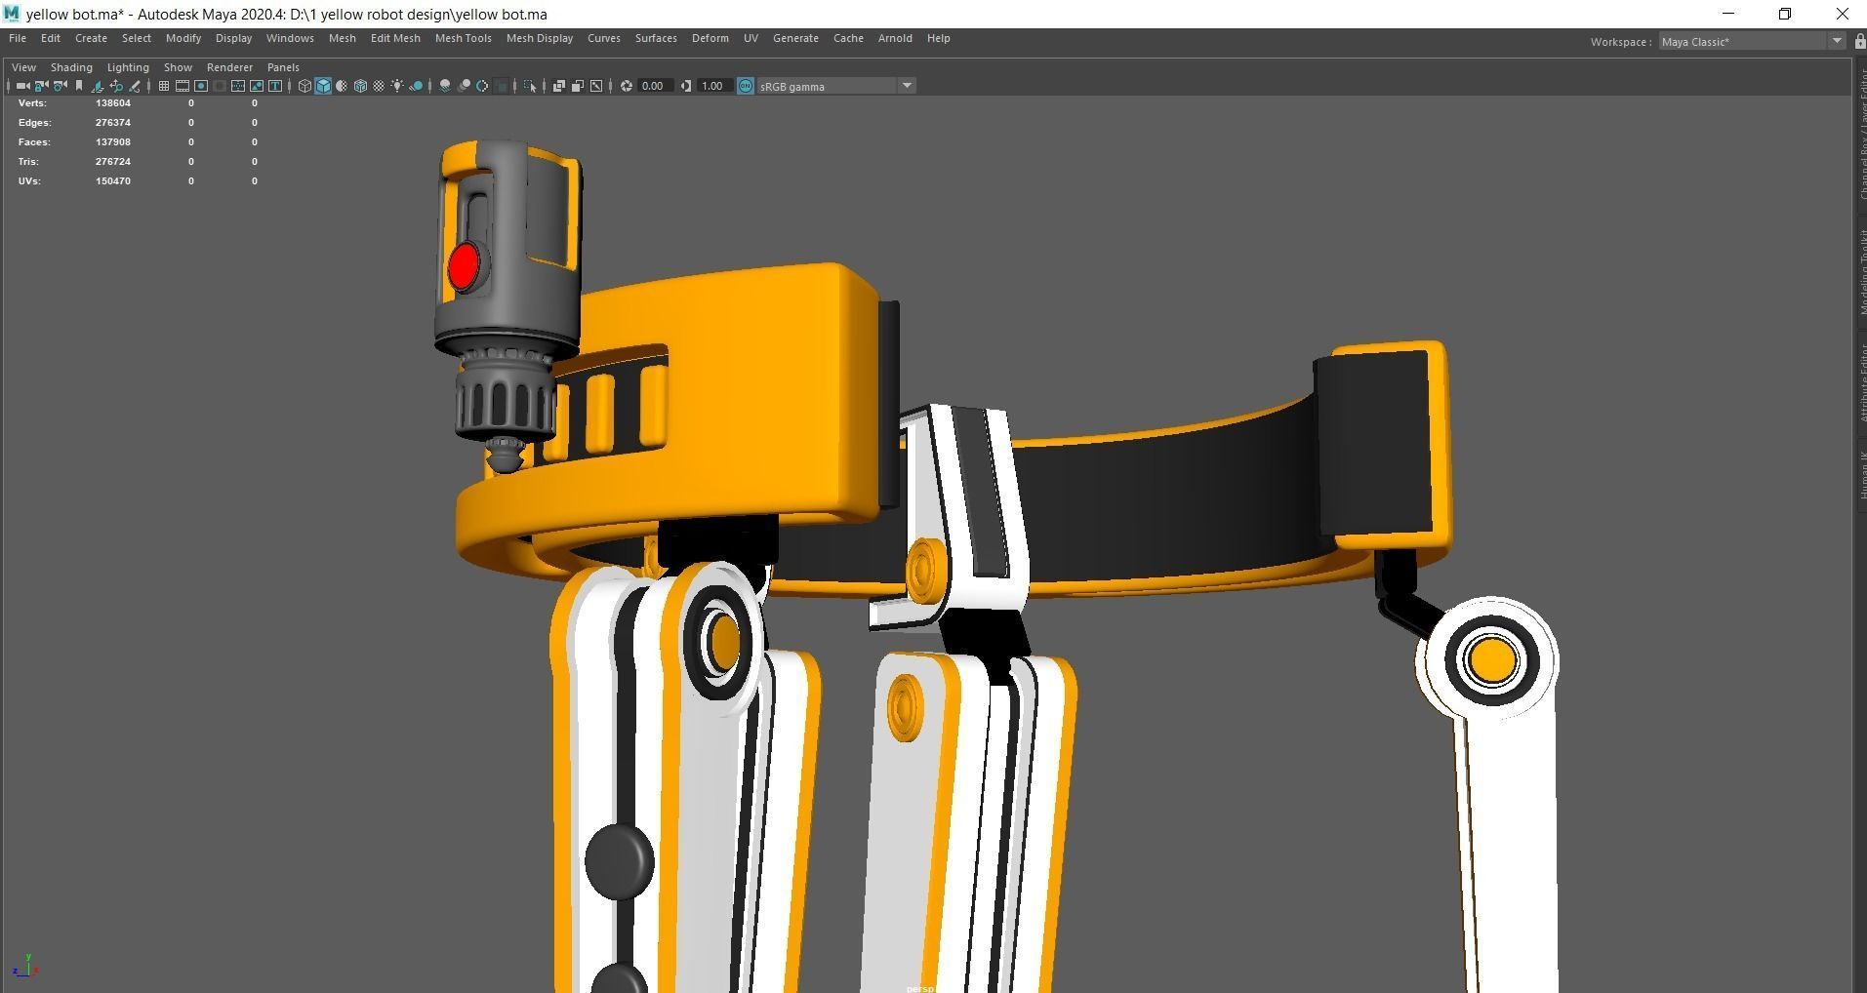Click the Motion Blur icon
Image resolution: width=1867 pixels, height=993 pixels.
click(464, 86)
